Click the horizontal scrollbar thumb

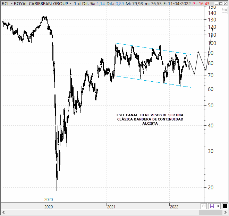tap(211, 212)
